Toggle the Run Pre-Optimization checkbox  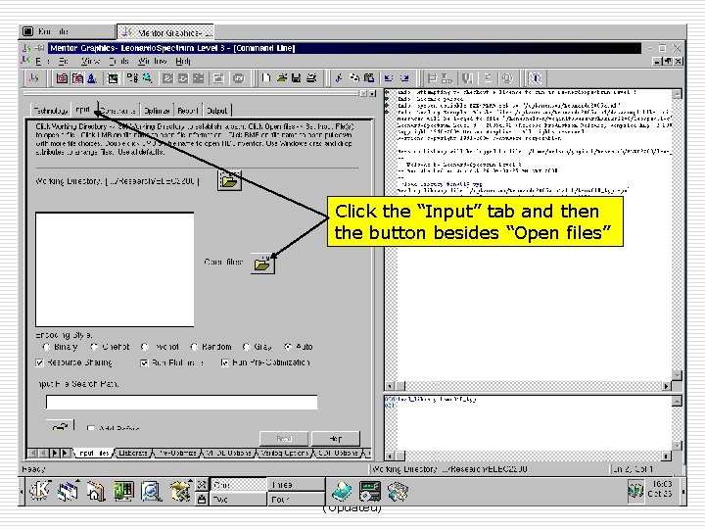point(225,362)
